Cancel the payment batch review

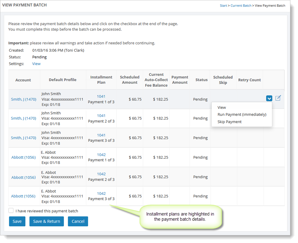[78, 221]
